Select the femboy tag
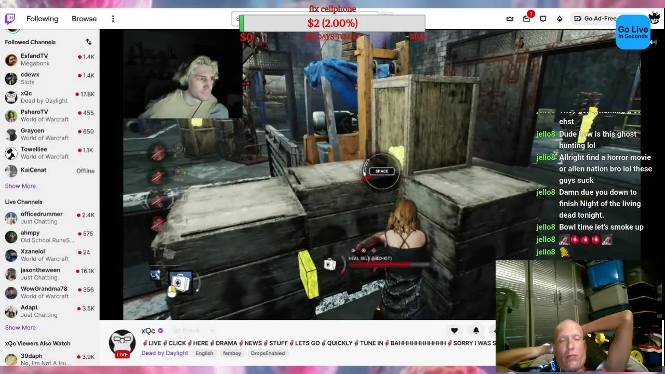This screenshot has height=374, width=665. (232, 353)
